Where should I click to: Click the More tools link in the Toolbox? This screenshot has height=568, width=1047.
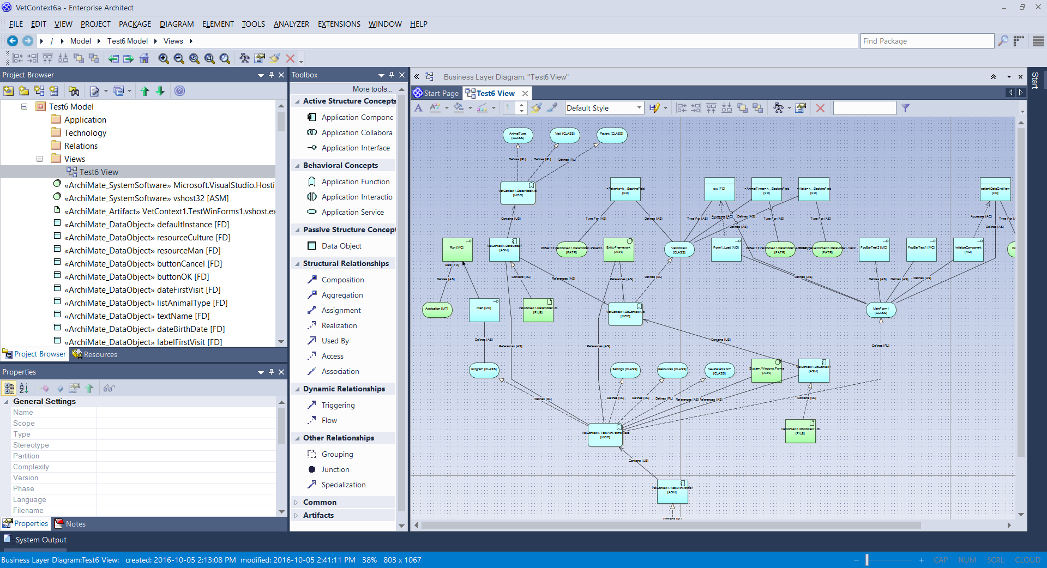pos(371,89)
